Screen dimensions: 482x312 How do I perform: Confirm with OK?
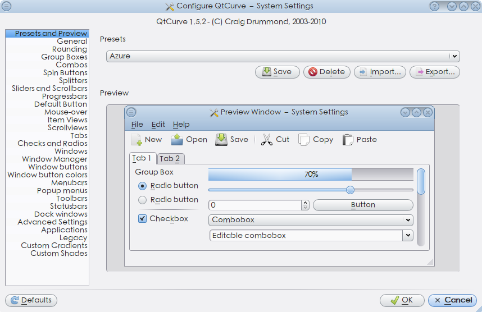click(402, 300)
